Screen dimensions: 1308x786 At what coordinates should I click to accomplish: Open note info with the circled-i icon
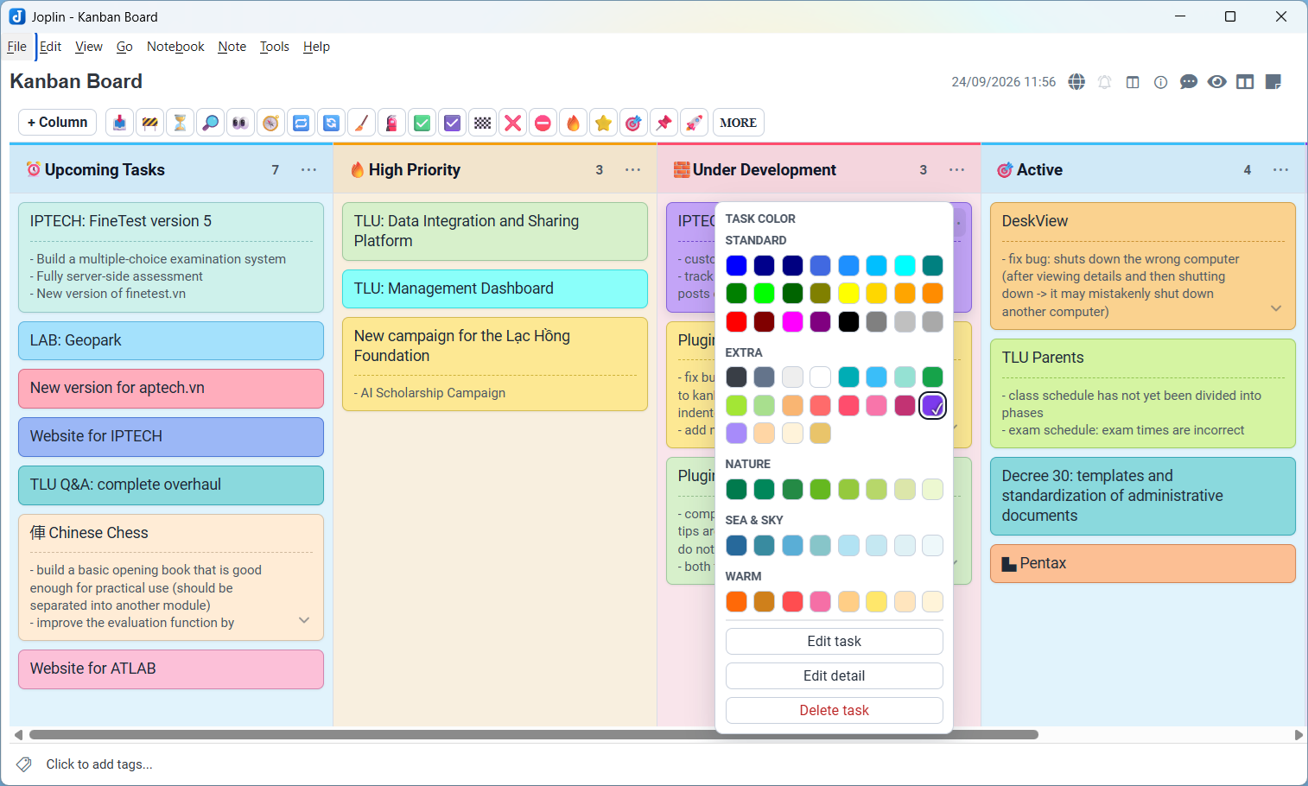pyautogui.click(x=1160, y=82)
